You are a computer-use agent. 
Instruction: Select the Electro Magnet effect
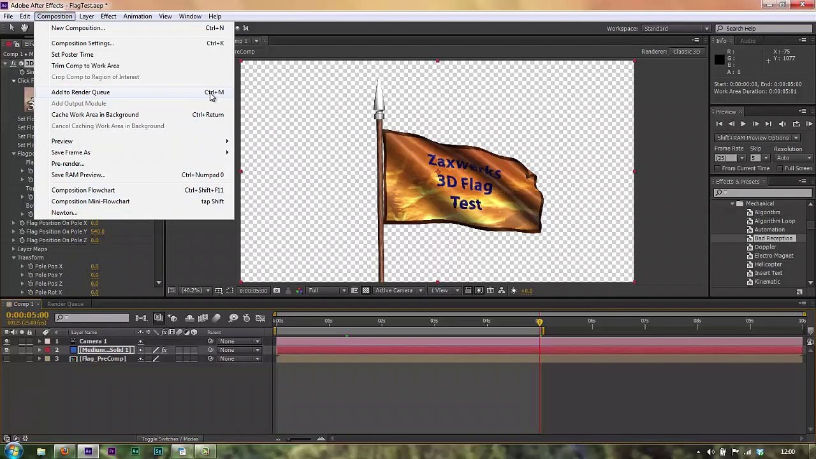click(x=774, y=256)
